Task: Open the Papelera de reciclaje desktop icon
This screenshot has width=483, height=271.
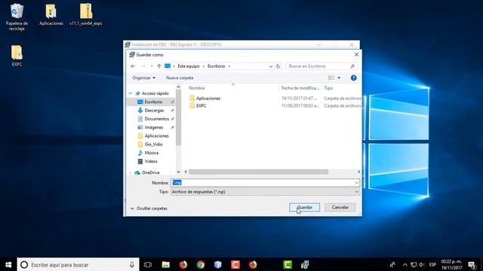Action: 17,17
